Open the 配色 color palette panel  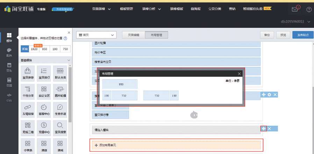[x=9, y=52]
